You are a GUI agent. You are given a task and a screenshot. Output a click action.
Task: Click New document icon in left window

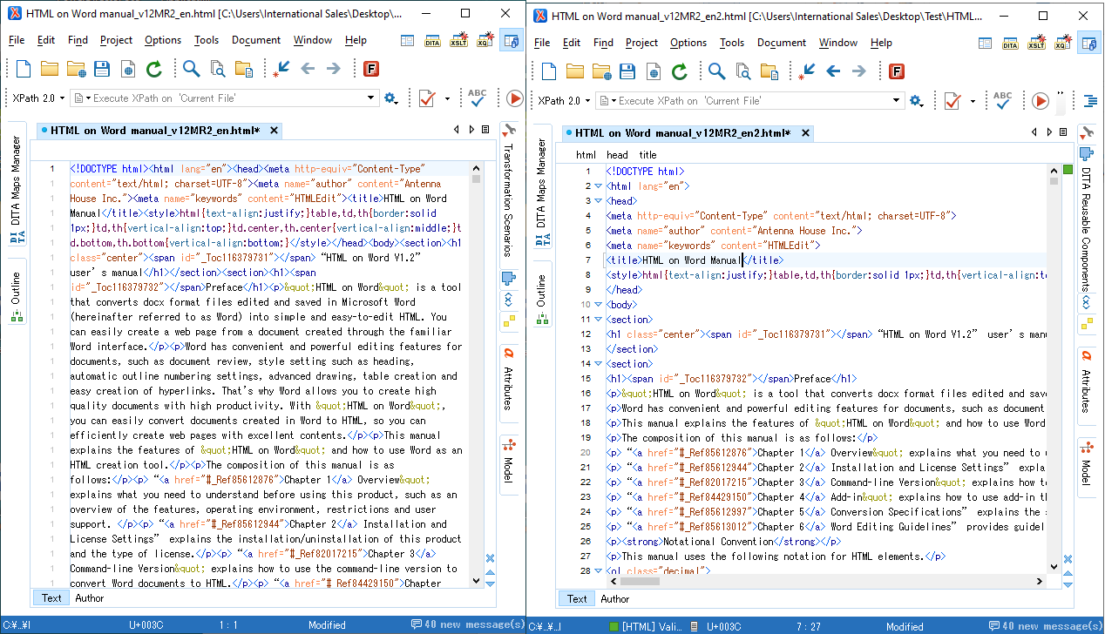click(24, 69)
